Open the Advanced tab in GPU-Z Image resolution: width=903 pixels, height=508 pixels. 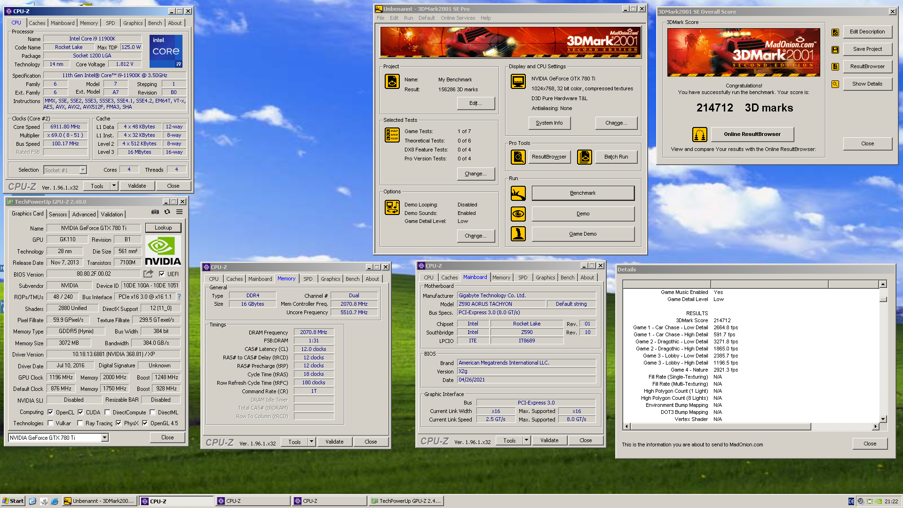click(x=84, y=214)
